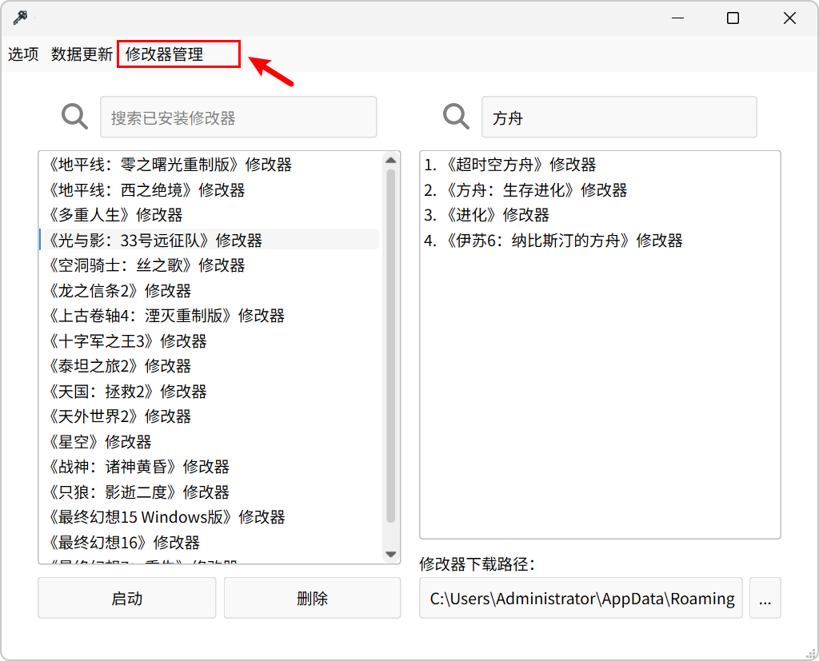Click the app key icon in title bar

20,18
